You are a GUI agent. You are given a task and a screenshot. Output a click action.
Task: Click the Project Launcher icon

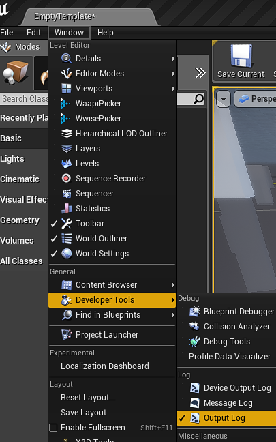[x=67, y=335]
